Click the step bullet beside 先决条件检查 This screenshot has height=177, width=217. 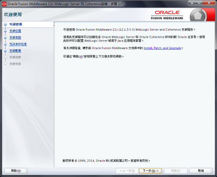[5, 44]
